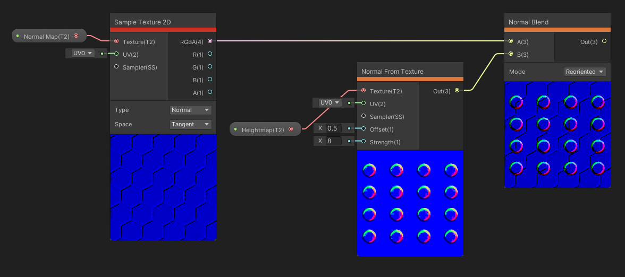Viewport: 625px width, 277px height.
Task: Open the UV0 dropdown beside Sample Texture 2D
Action: 83,53
